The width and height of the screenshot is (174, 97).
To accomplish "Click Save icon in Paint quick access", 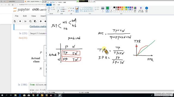I will 51,2.
